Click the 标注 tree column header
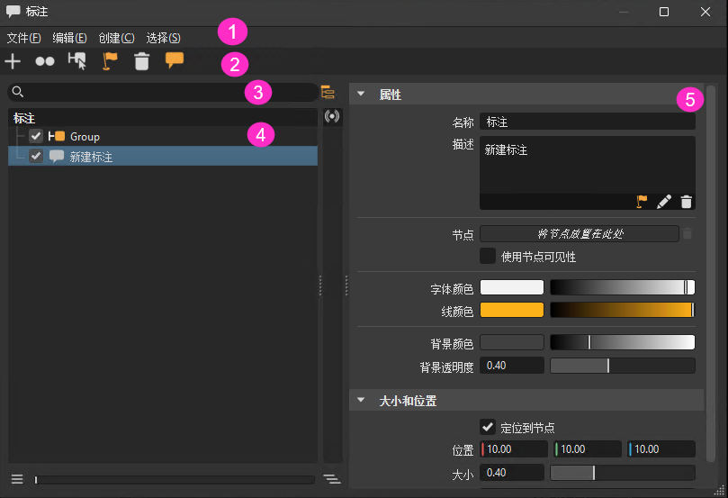Screen dimensions: 728x498 click(x=163, y=118)
